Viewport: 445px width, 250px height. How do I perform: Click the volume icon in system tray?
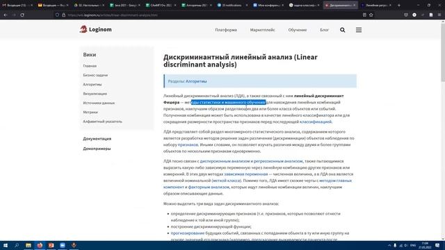coord(406,245)
